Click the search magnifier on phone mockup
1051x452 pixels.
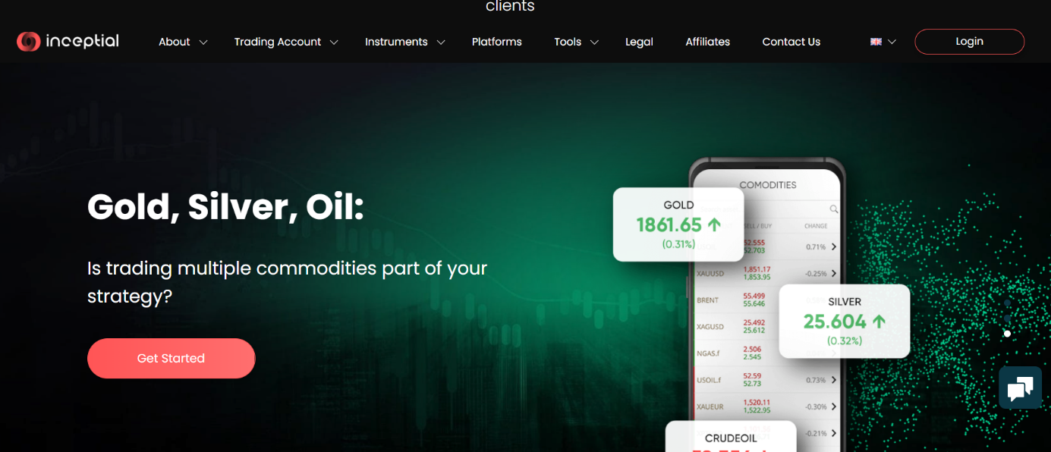tap(834, 209)
